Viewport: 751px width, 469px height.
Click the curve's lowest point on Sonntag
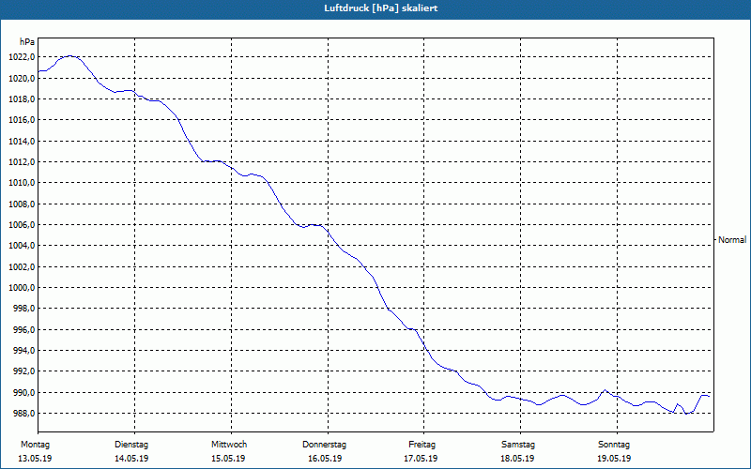click(x=686, y=414)
